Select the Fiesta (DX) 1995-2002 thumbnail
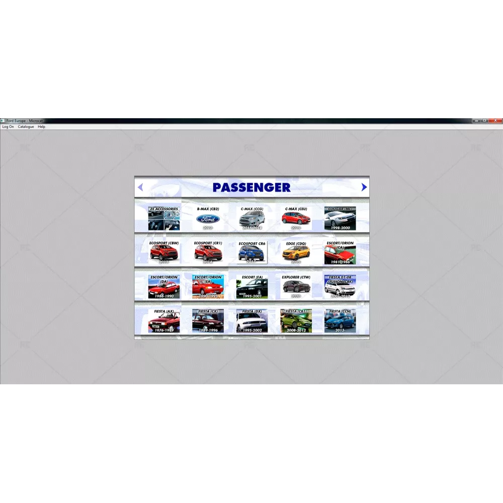The image size is (503, 503). 252,321
